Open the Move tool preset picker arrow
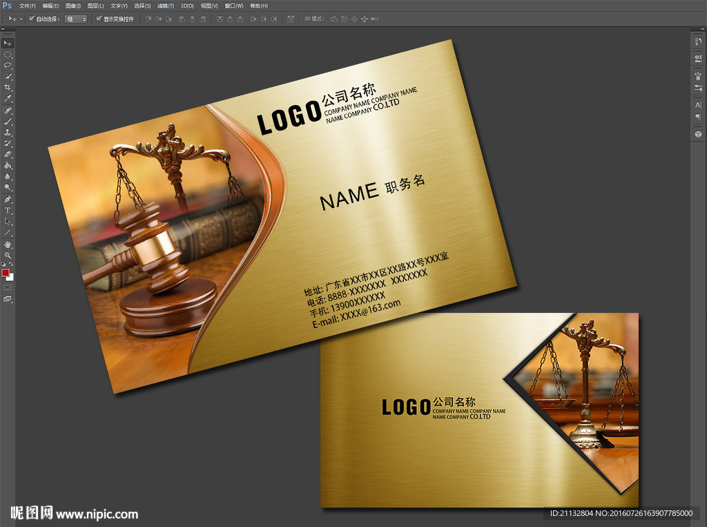This screenshot has height=527, width=707. click(x=21, y=19)
